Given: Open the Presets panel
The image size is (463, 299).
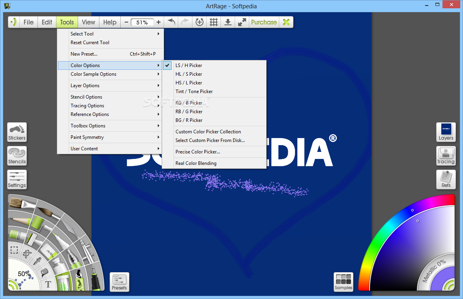Looking at the screenshot, I should tap(119, 282).
